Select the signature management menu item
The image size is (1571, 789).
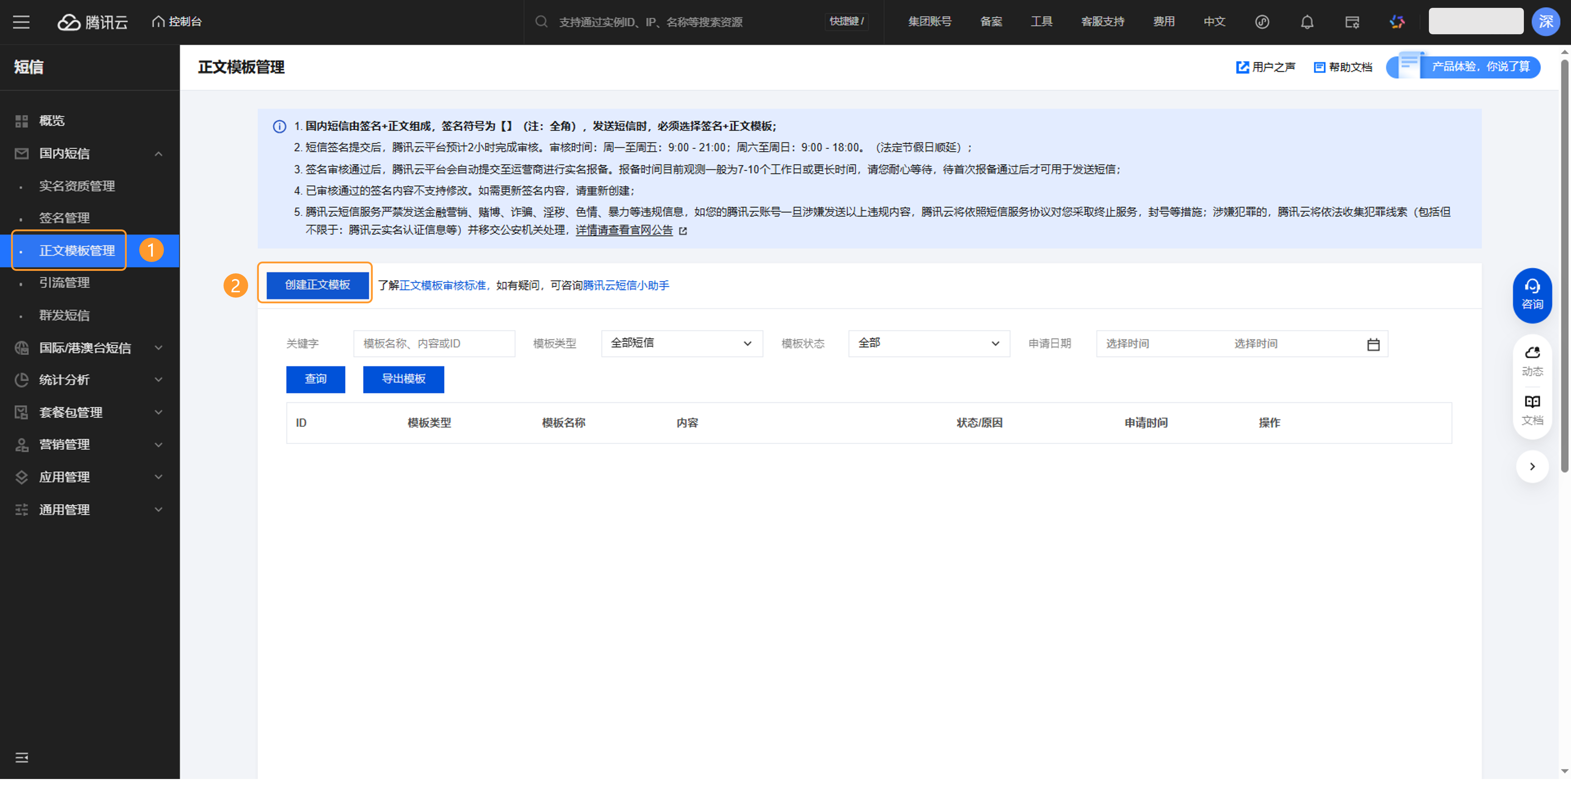65,218
